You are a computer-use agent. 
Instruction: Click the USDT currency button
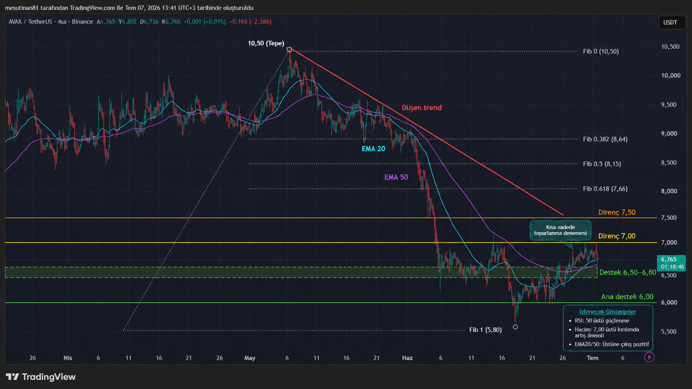(x=670, y=22)
